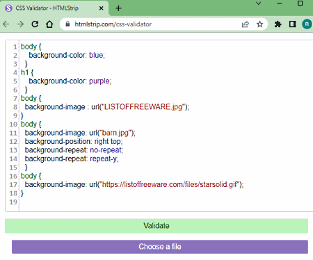
Task: Click the Choose a file button
Action: click(160, 247)
